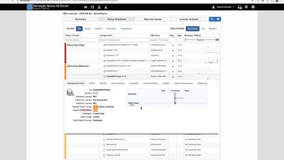The height and width of the screenshot is (160, 284).
Task: Click the magnifier component icon in info panel
Action: point(70,92)
